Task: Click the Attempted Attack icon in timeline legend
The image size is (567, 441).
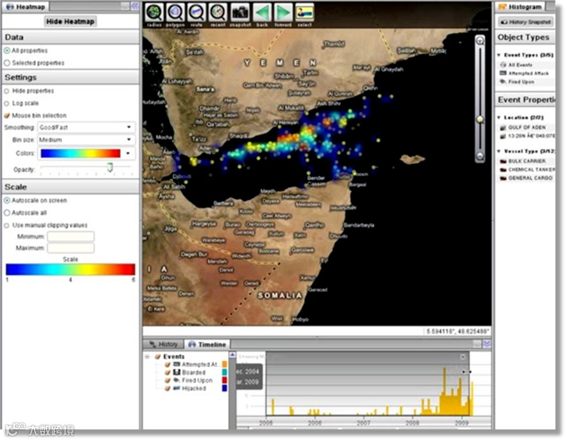Action: (x=177, y=364)
